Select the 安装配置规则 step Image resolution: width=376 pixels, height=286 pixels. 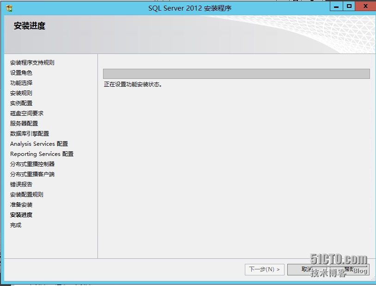(x=27, y=194)
